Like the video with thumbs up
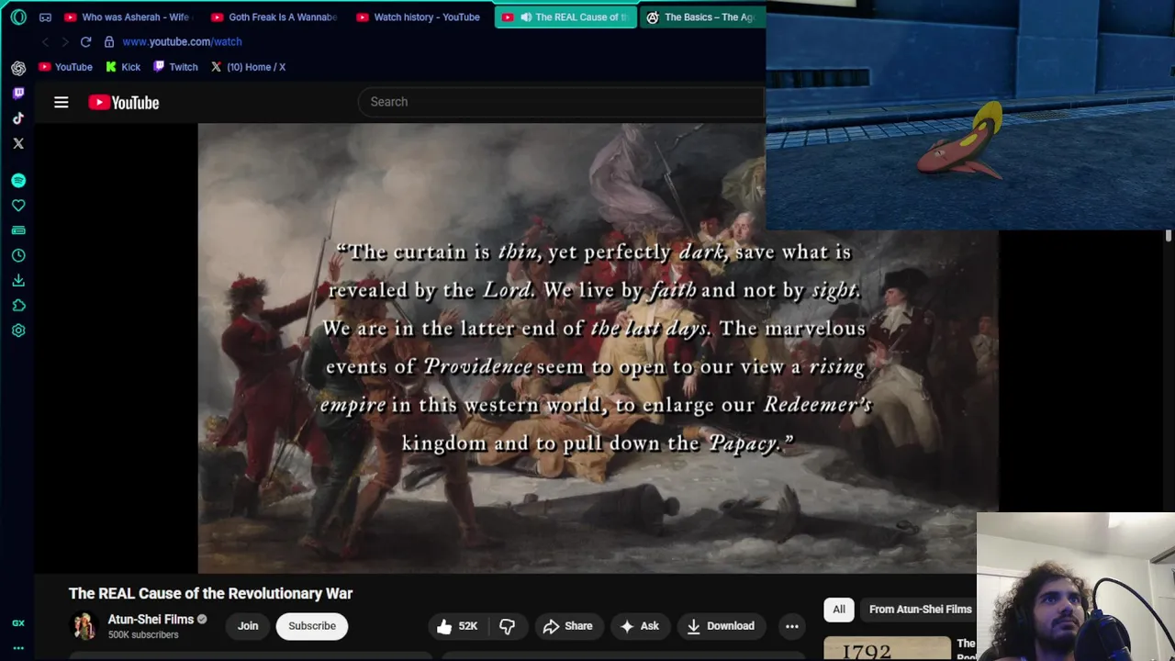Screen dimensions: 1175x661 457,626
